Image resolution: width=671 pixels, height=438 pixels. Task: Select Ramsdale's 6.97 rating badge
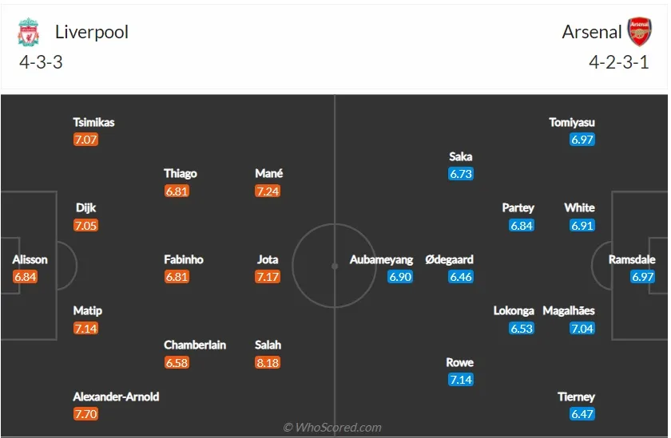pyautogui.click(x=643, y=277)
